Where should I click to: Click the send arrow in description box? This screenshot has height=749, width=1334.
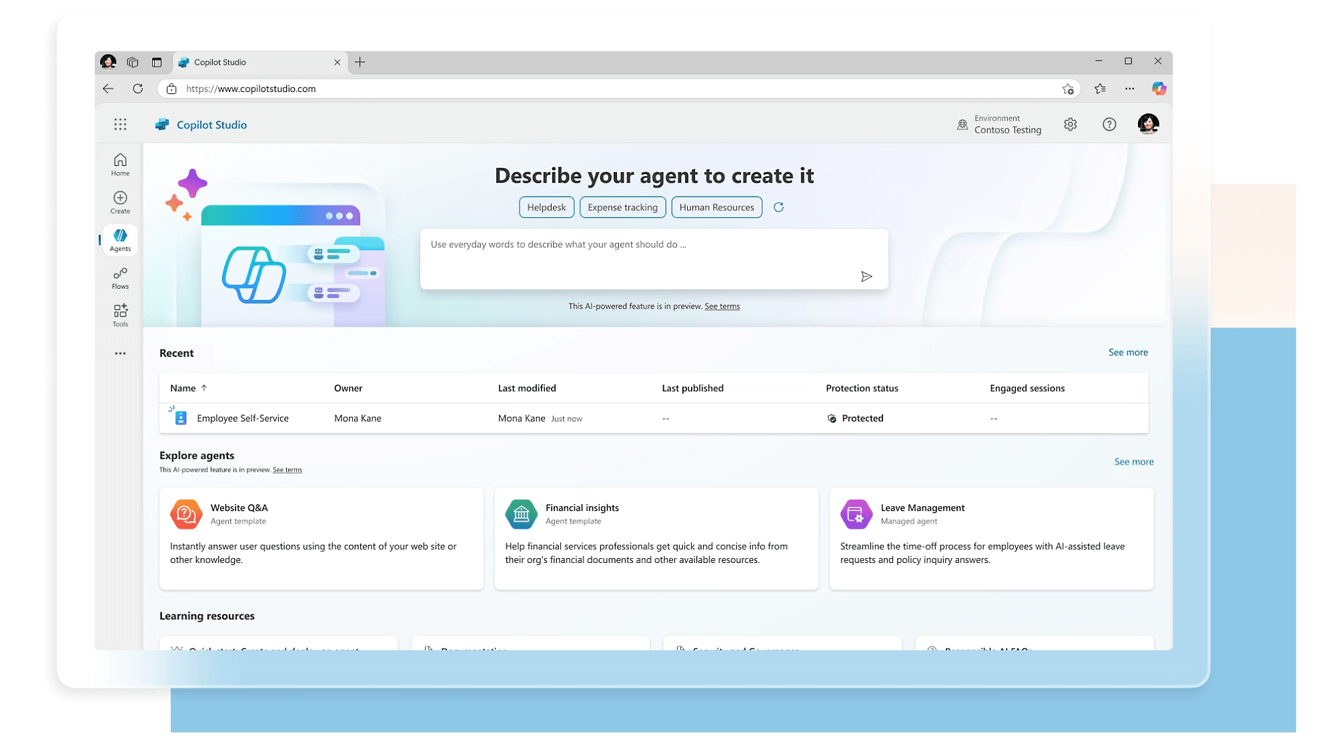click(866, 277)
